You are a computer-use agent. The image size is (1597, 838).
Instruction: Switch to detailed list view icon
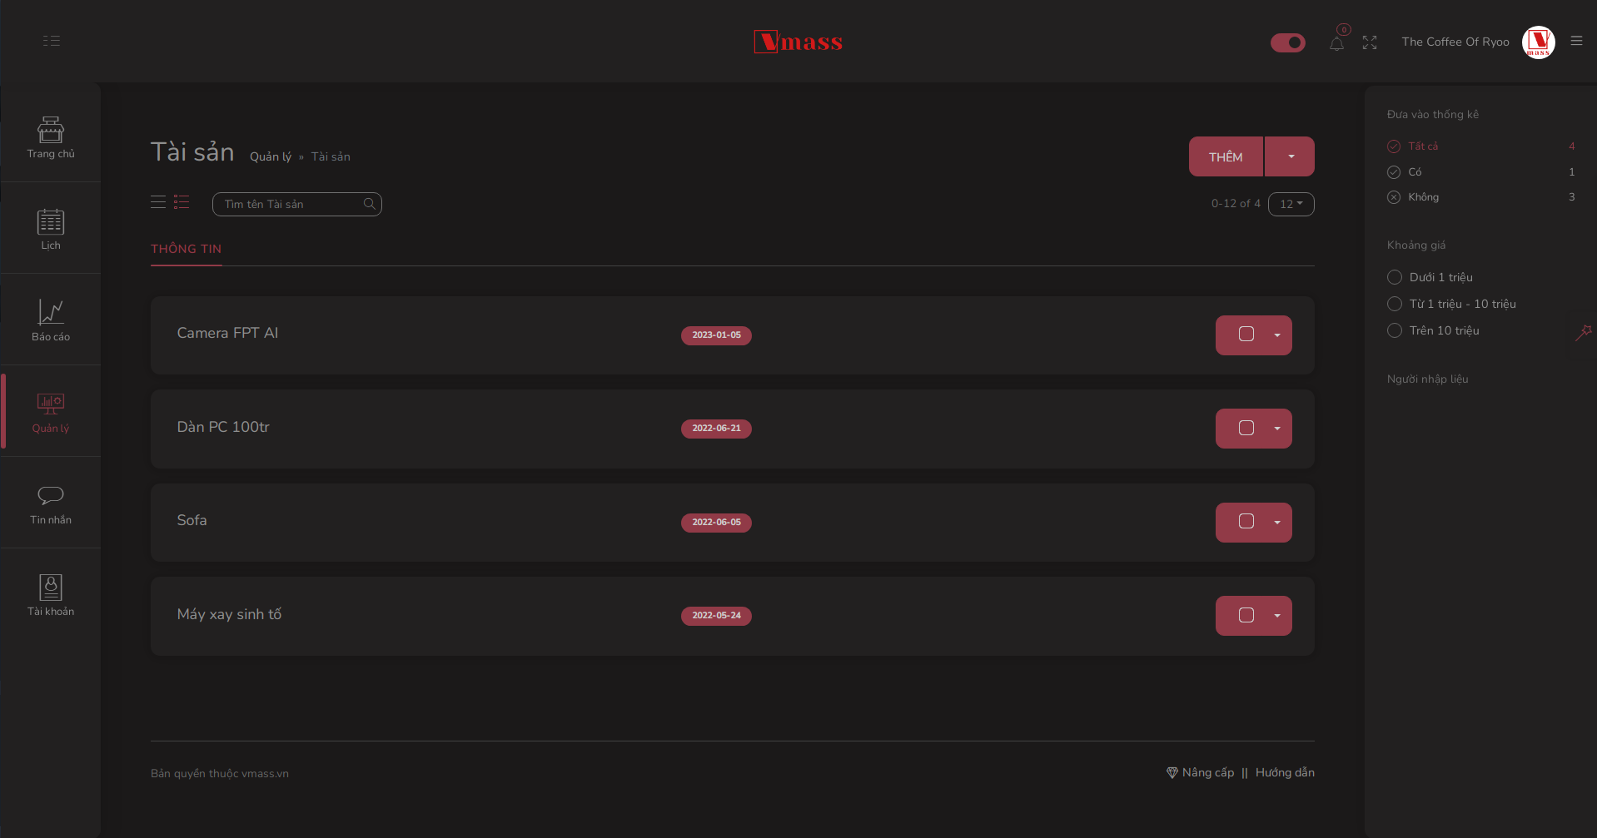pyautogui.click(x=182, y=202)
